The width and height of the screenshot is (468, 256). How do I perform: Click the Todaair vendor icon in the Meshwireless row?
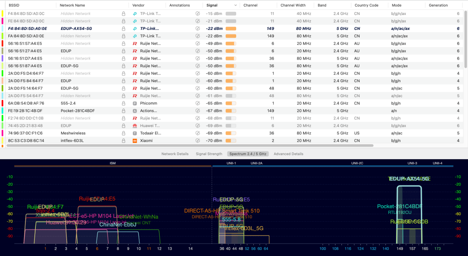(x=135, y=133)
